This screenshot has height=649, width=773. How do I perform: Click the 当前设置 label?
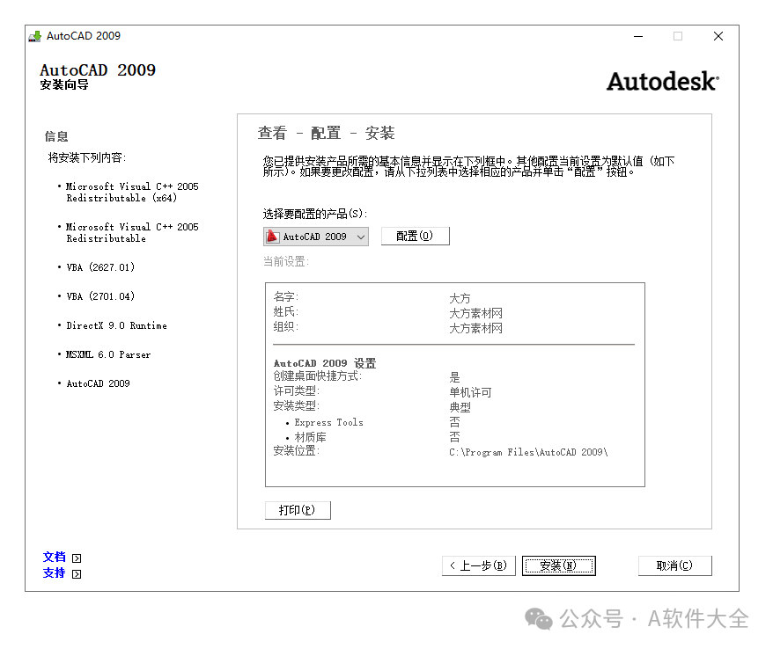pos(286,261)
